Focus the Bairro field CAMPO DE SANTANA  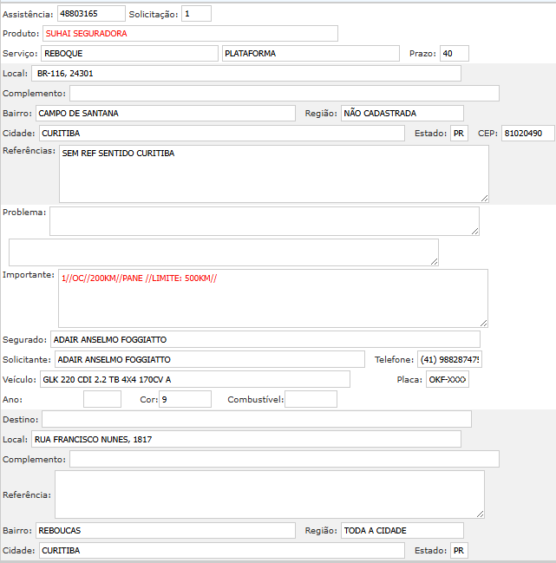click(x=167, y=114)
